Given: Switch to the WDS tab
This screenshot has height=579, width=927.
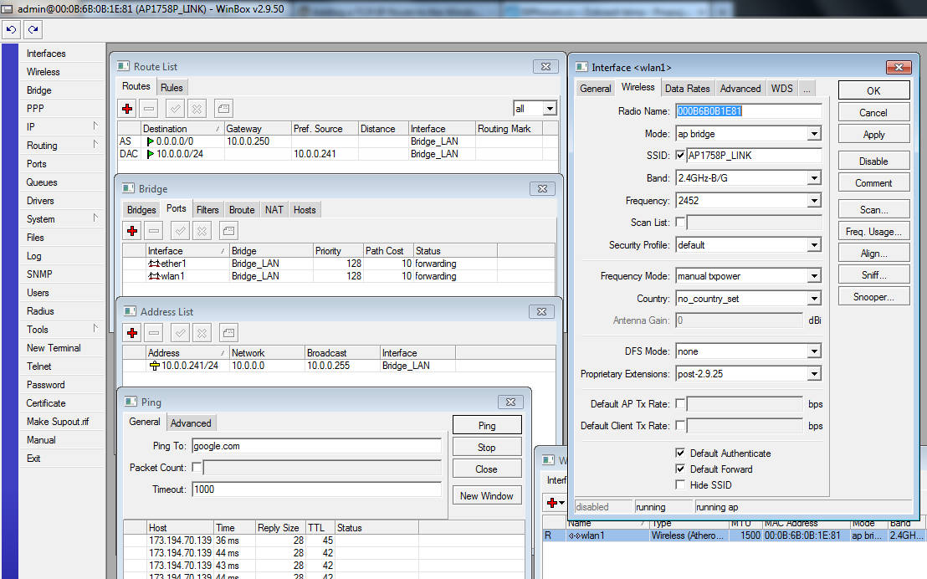Looking at the screenshot, I should point(781,88).
